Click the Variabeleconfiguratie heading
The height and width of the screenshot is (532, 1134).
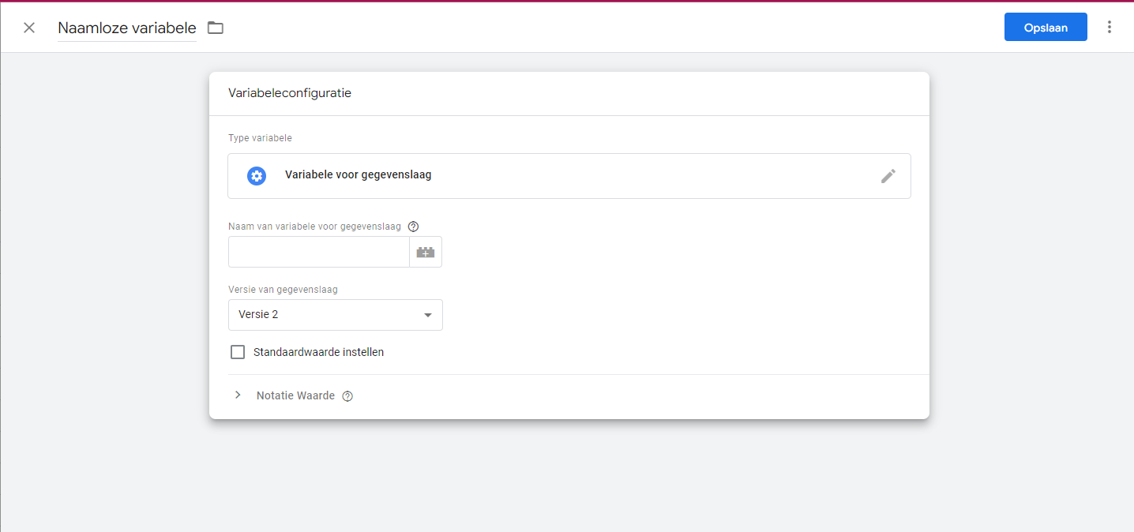pos(290,93)
